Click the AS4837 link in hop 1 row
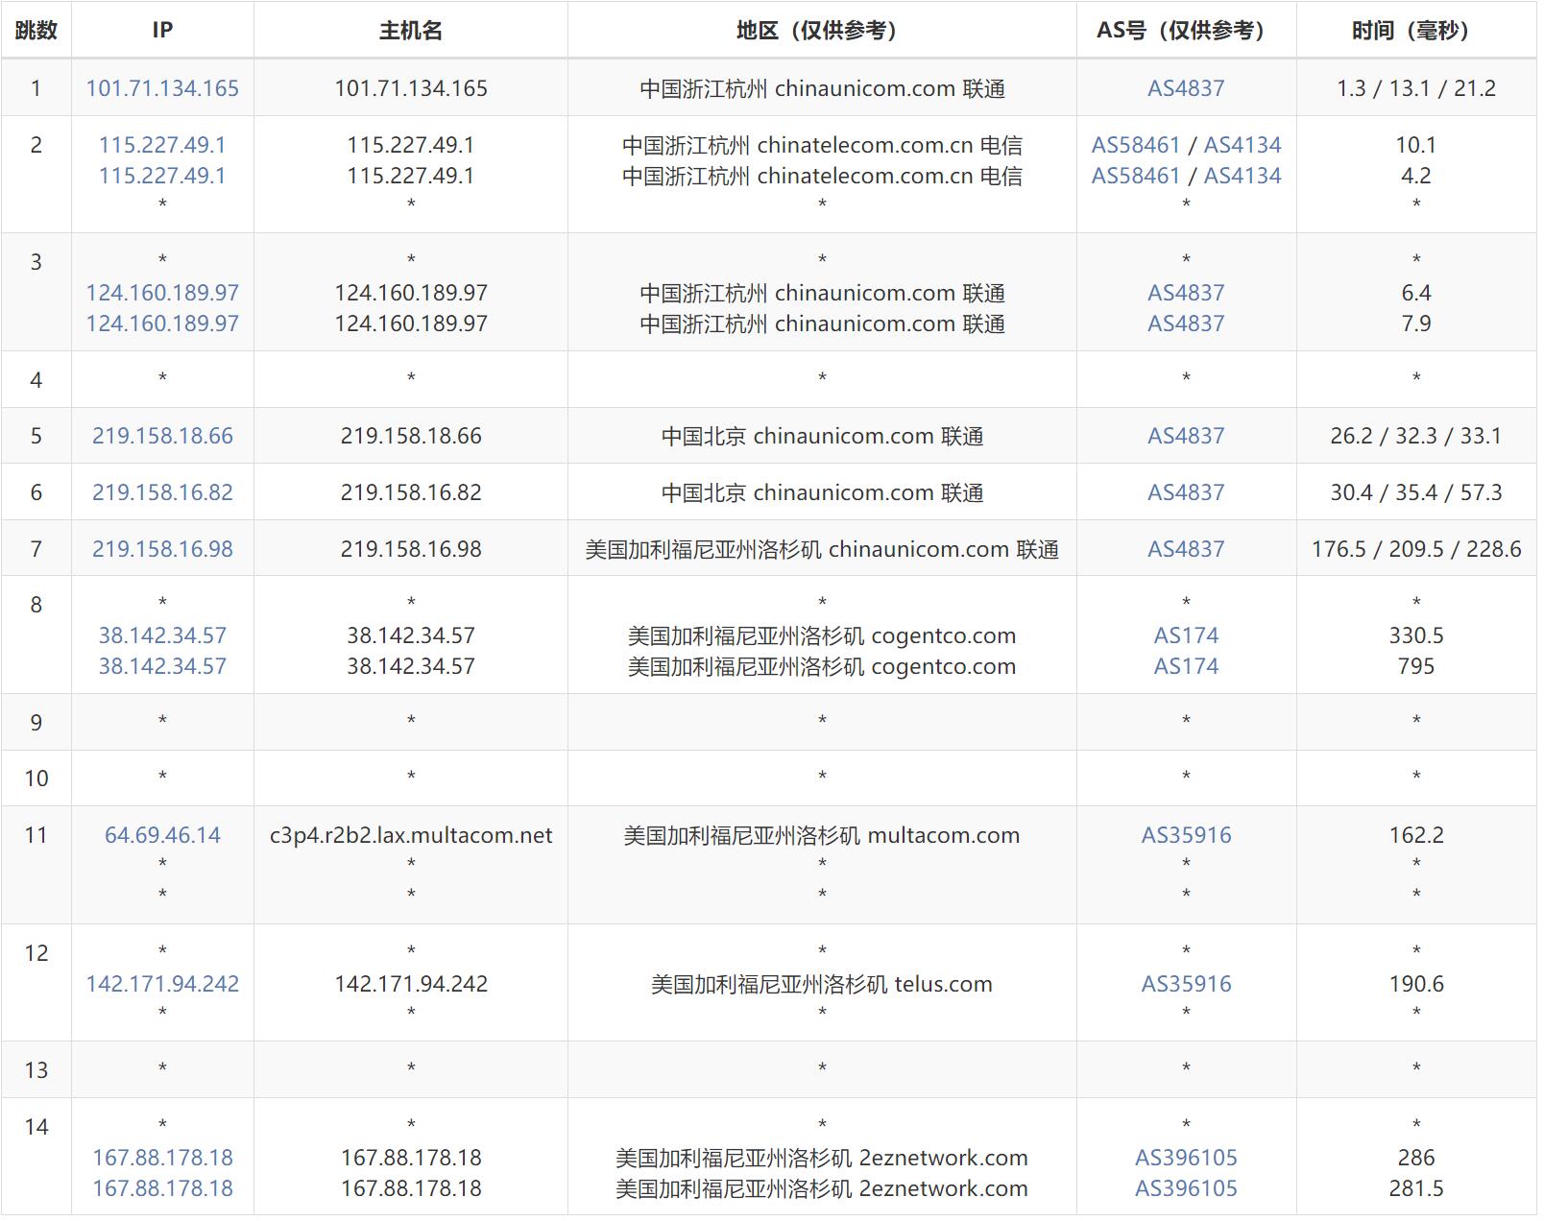 coord(1186,88)
